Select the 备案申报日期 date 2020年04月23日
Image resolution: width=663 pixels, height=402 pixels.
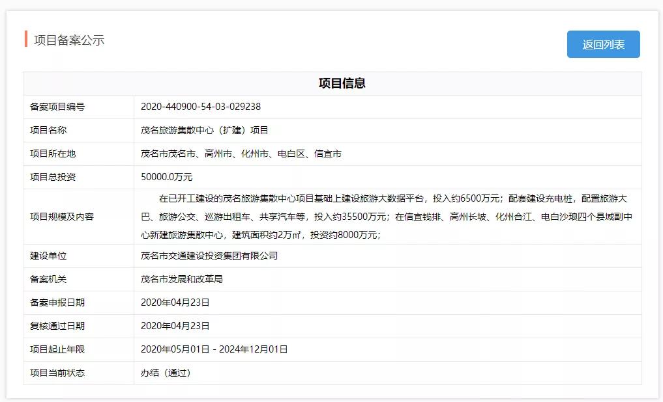175,302
